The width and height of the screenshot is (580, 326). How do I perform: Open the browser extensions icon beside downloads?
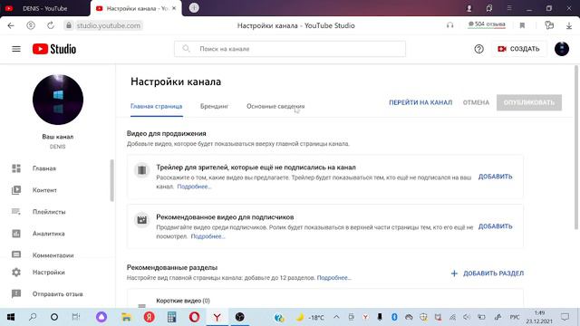tap(549, 25)
